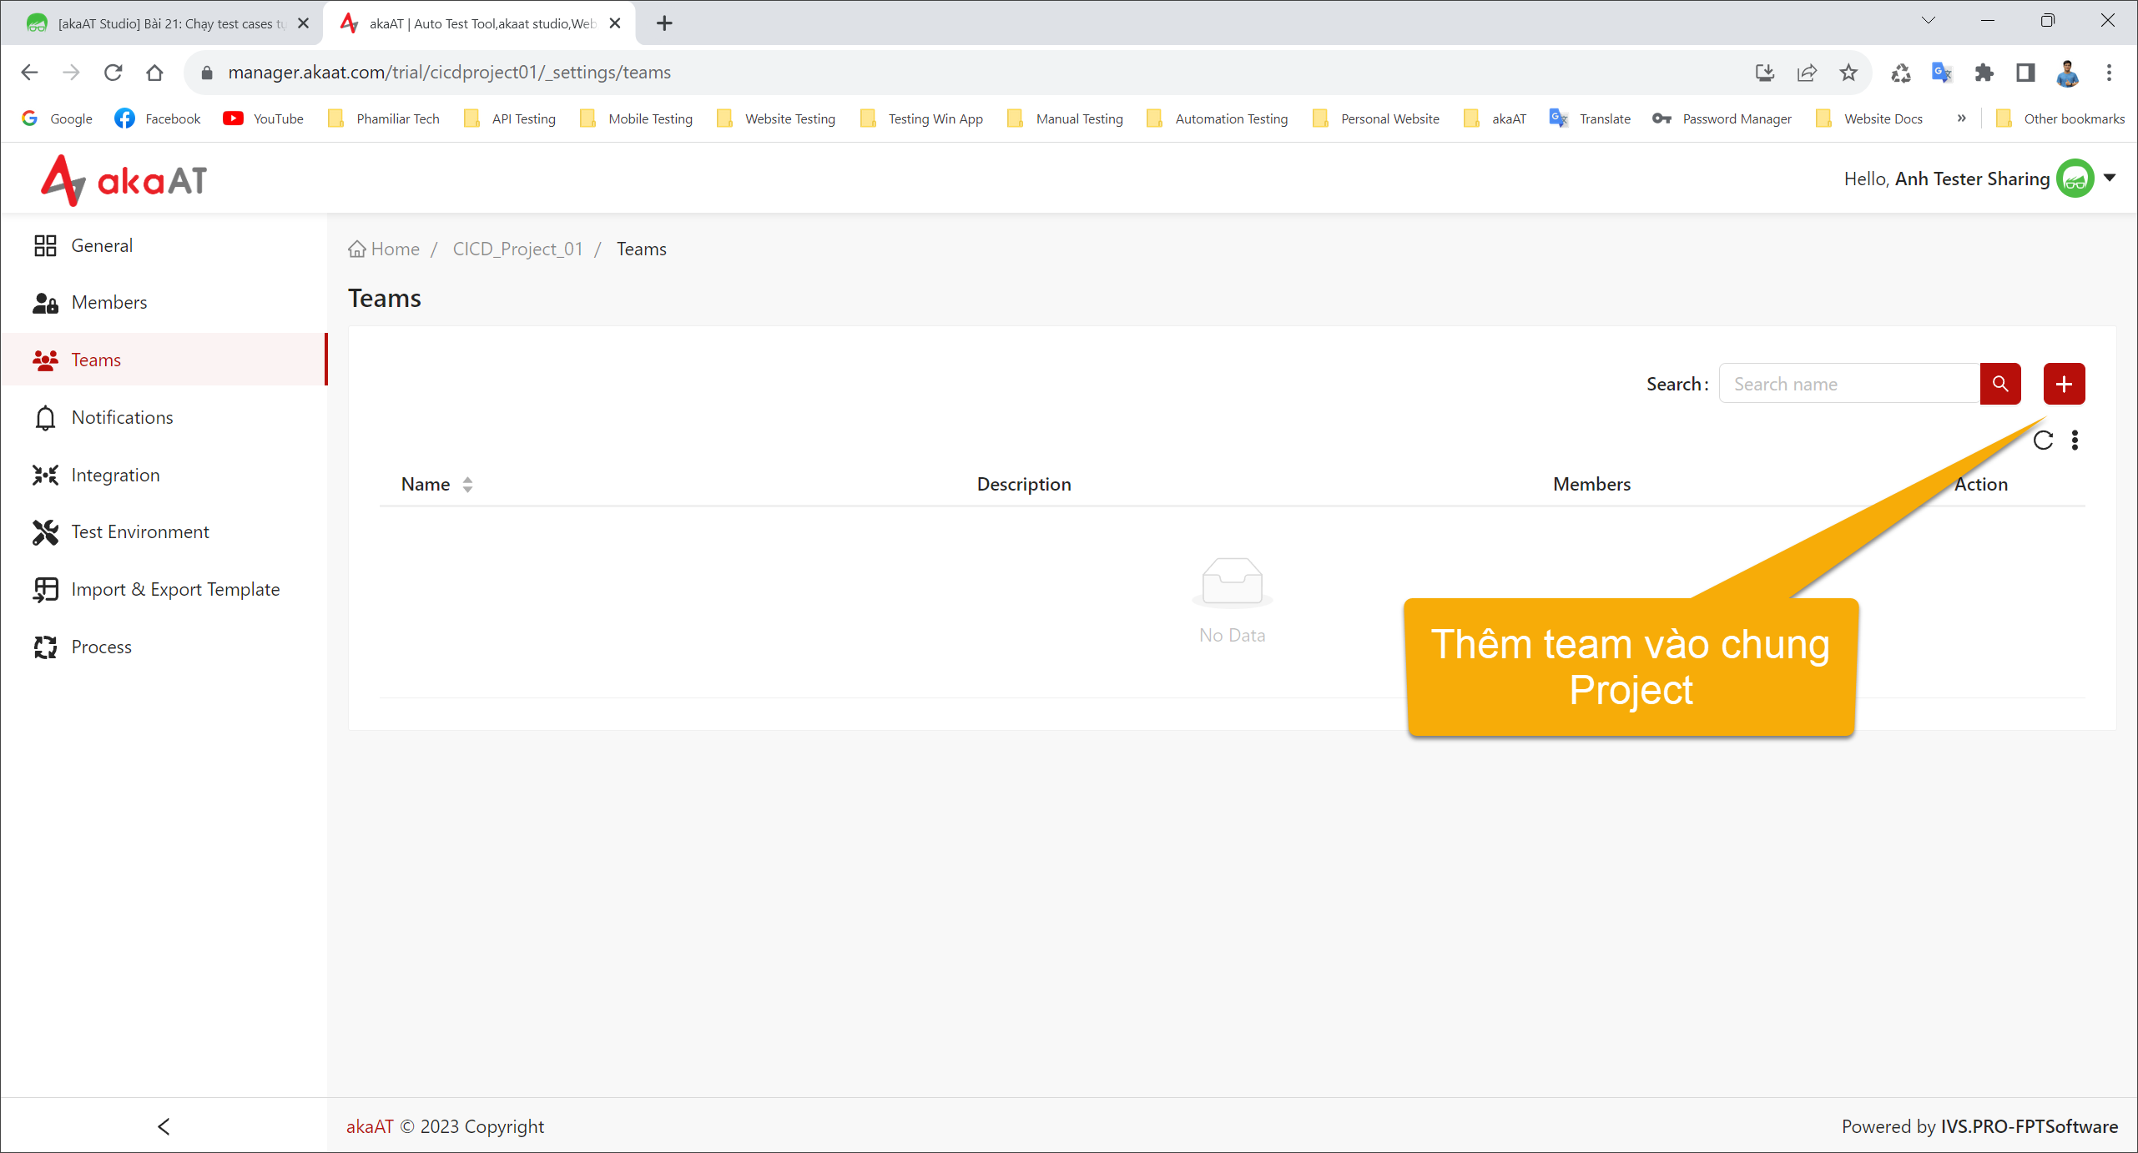Click the install app icon in address bar
Image resolution: width=2138 pixels, height=1153 pixels.
1764,73
